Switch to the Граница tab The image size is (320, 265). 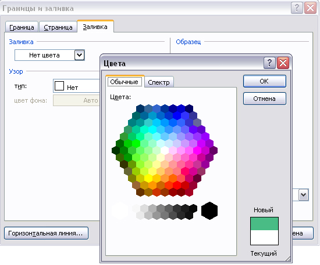pos(22,27)
